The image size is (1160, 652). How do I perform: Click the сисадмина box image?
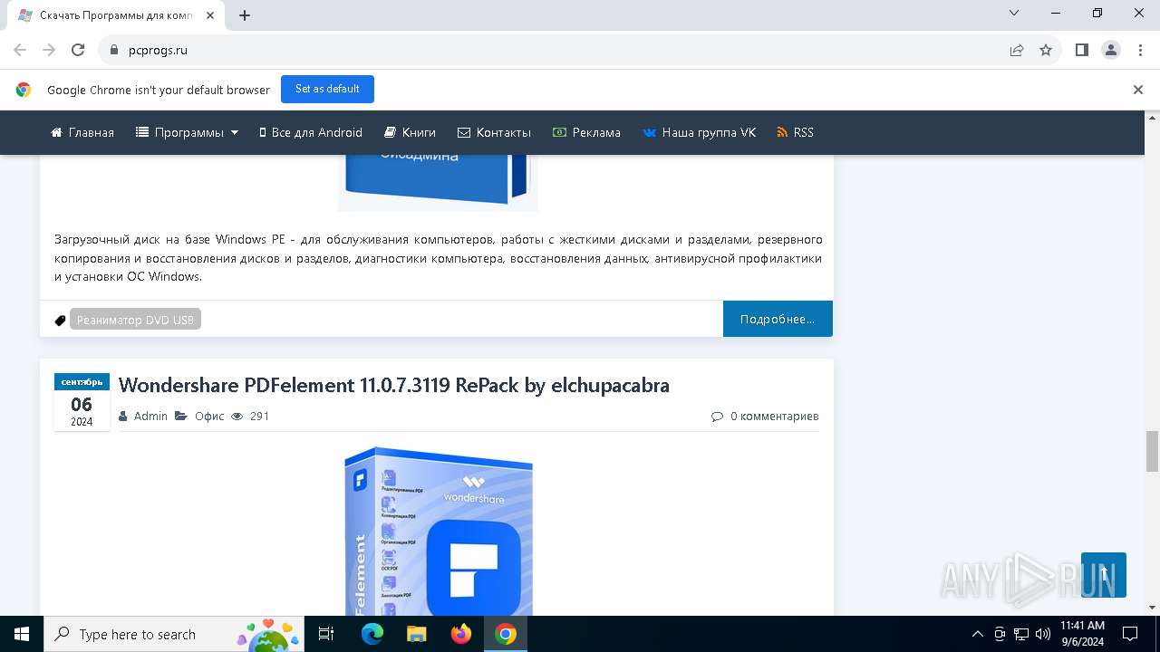pos(438,182)
